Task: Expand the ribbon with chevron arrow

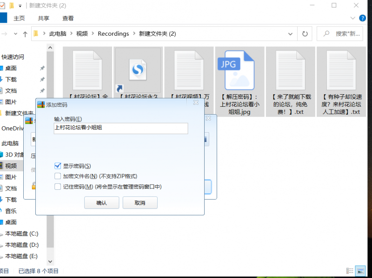Action: [352, 18]
